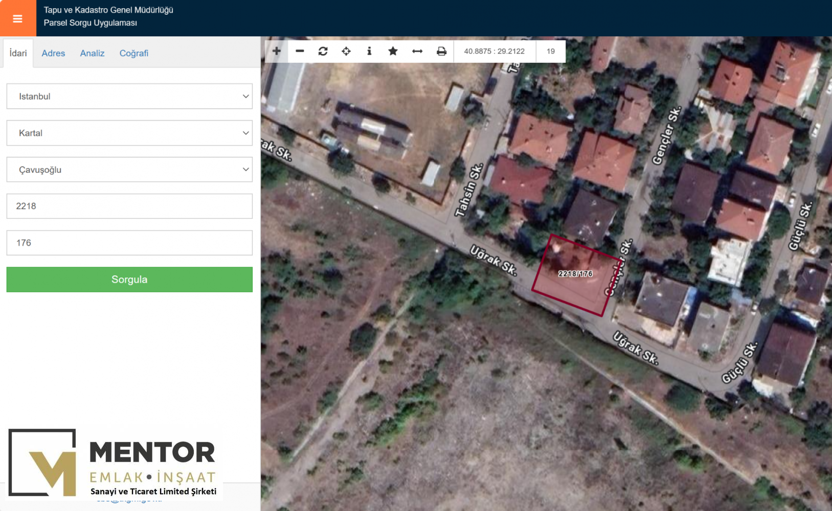
Task: Open the hamburger menu
Action: pyautogui.click(x=18, y=18)
